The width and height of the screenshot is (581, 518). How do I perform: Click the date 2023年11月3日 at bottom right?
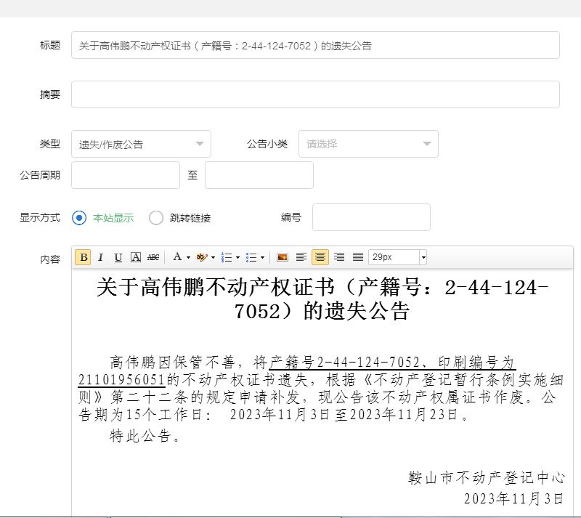tap(513, 498)
